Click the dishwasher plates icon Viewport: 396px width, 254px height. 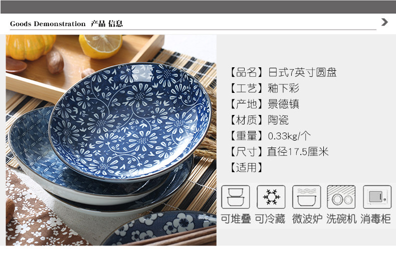(x=341, y=197)
